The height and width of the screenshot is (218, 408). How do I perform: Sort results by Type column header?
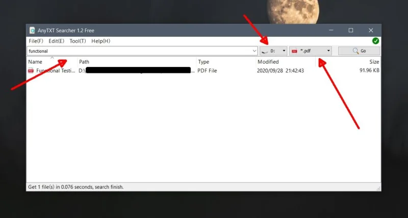coord(226,62)
